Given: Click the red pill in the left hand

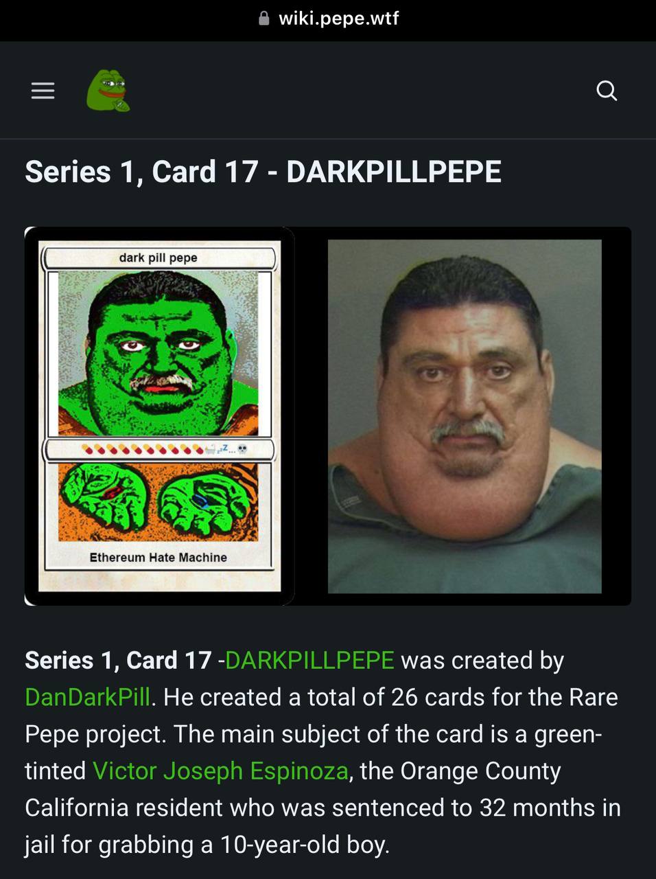Looking at the screenshot, I should click(111, 492).
